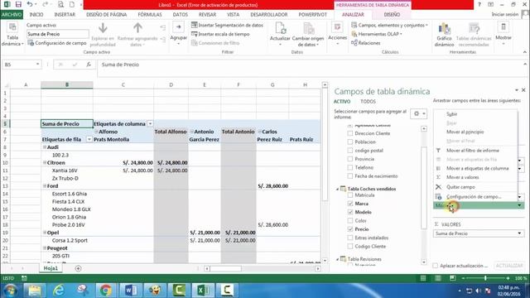Collapse the Ford row group
The image size is (530, 298).
click(45, 185)
